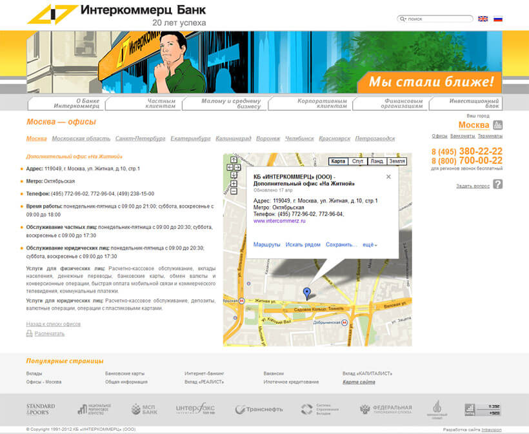Click the Intercommerz Bank logo
Viewport: 529px width, 434px height.
point(116,14)
